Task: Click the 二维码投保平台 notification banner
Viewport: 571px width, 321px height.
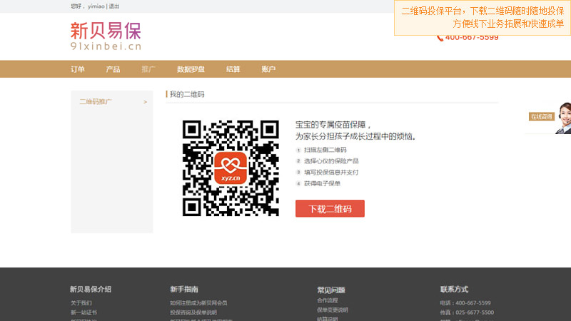Action: tap(482, 17)
